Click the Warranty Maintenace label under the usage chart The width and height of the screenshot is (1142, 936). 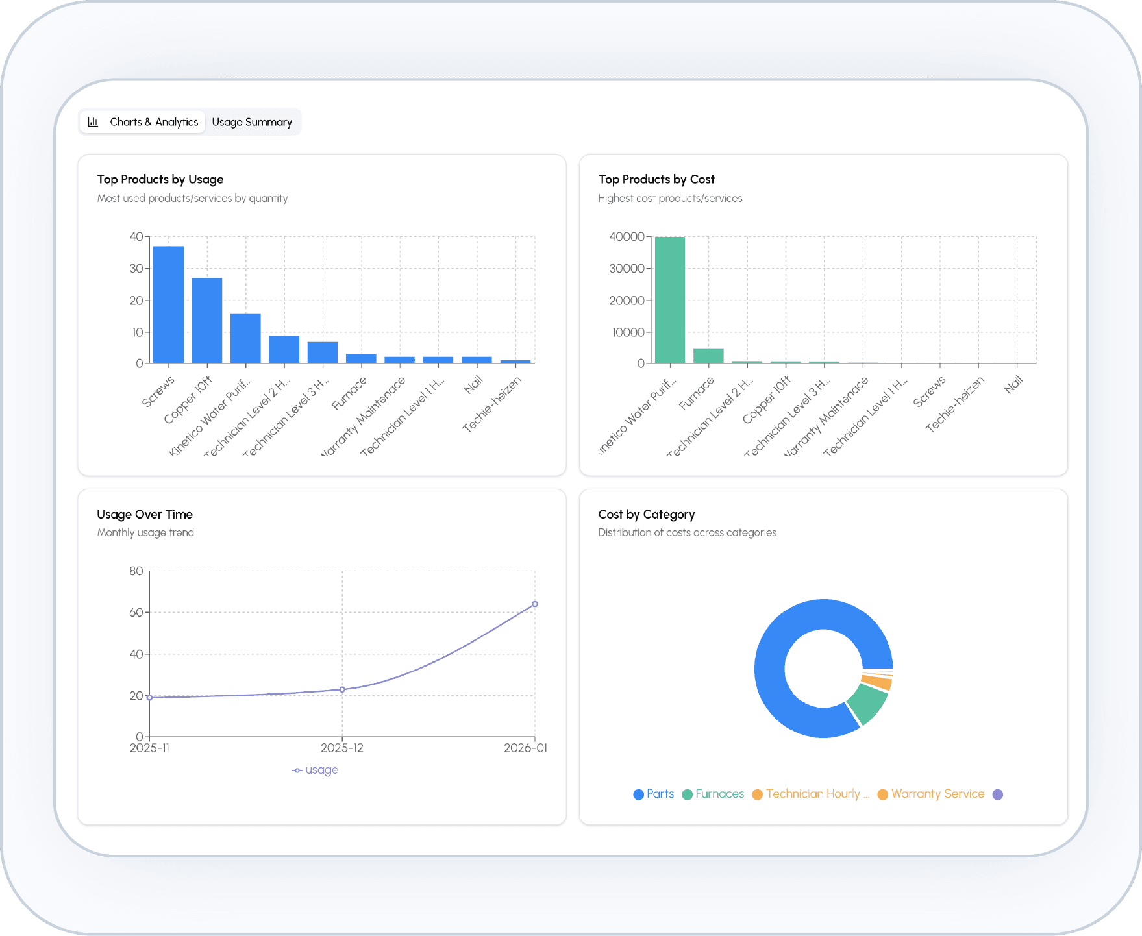pyautogui.click(x=363, y=416)
